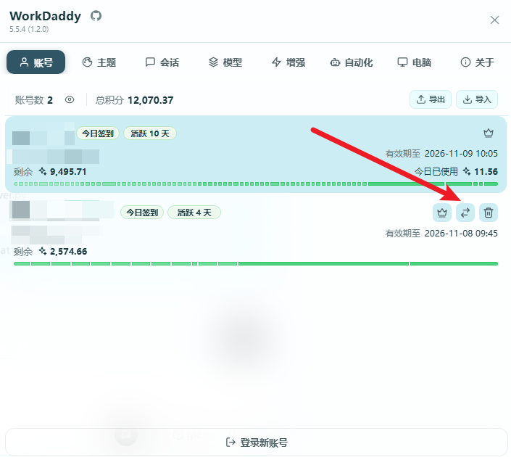Click 今日签到 badge on first account

[98, 133]
